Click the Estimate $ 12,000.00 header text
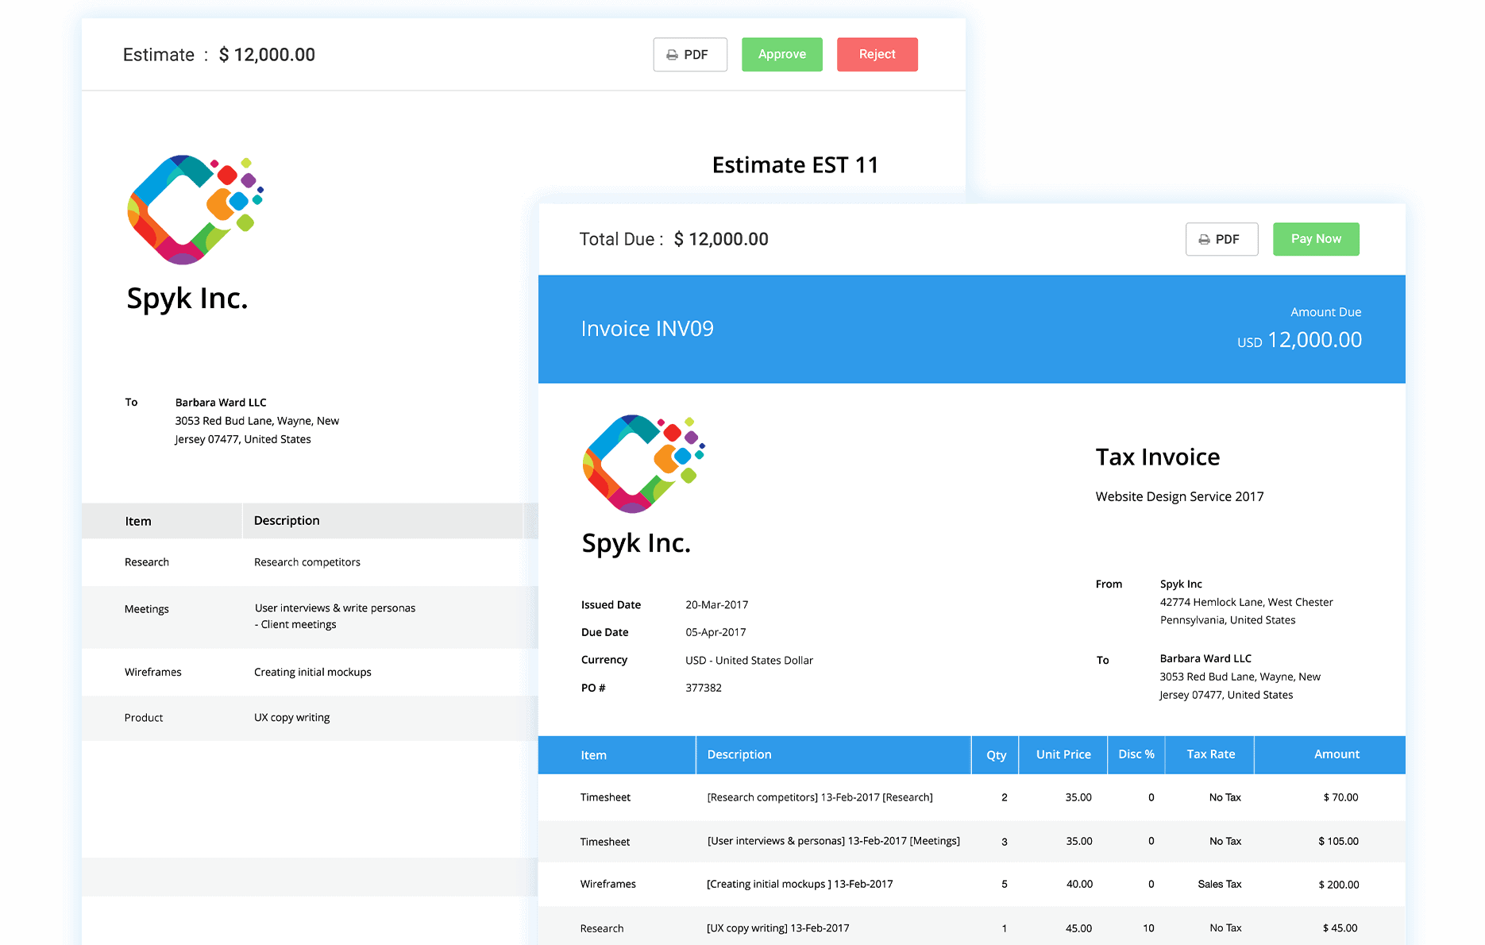 coord(219,55)
